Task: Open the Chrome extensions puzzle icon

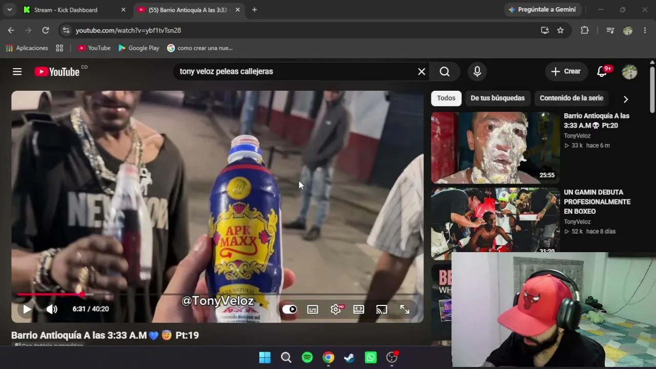Action: pos(585,30)
